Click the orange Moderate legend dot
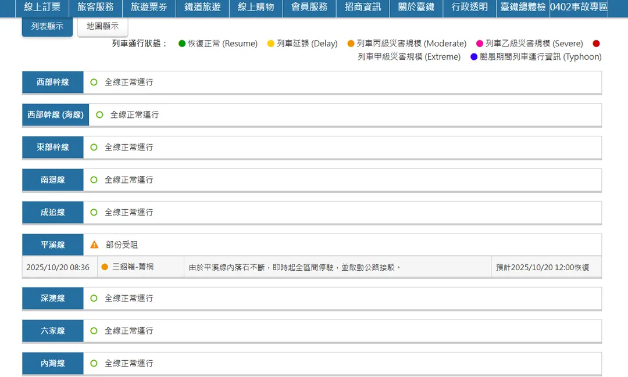This screenshot has height=377, width=628. click(x=351, y=44)
